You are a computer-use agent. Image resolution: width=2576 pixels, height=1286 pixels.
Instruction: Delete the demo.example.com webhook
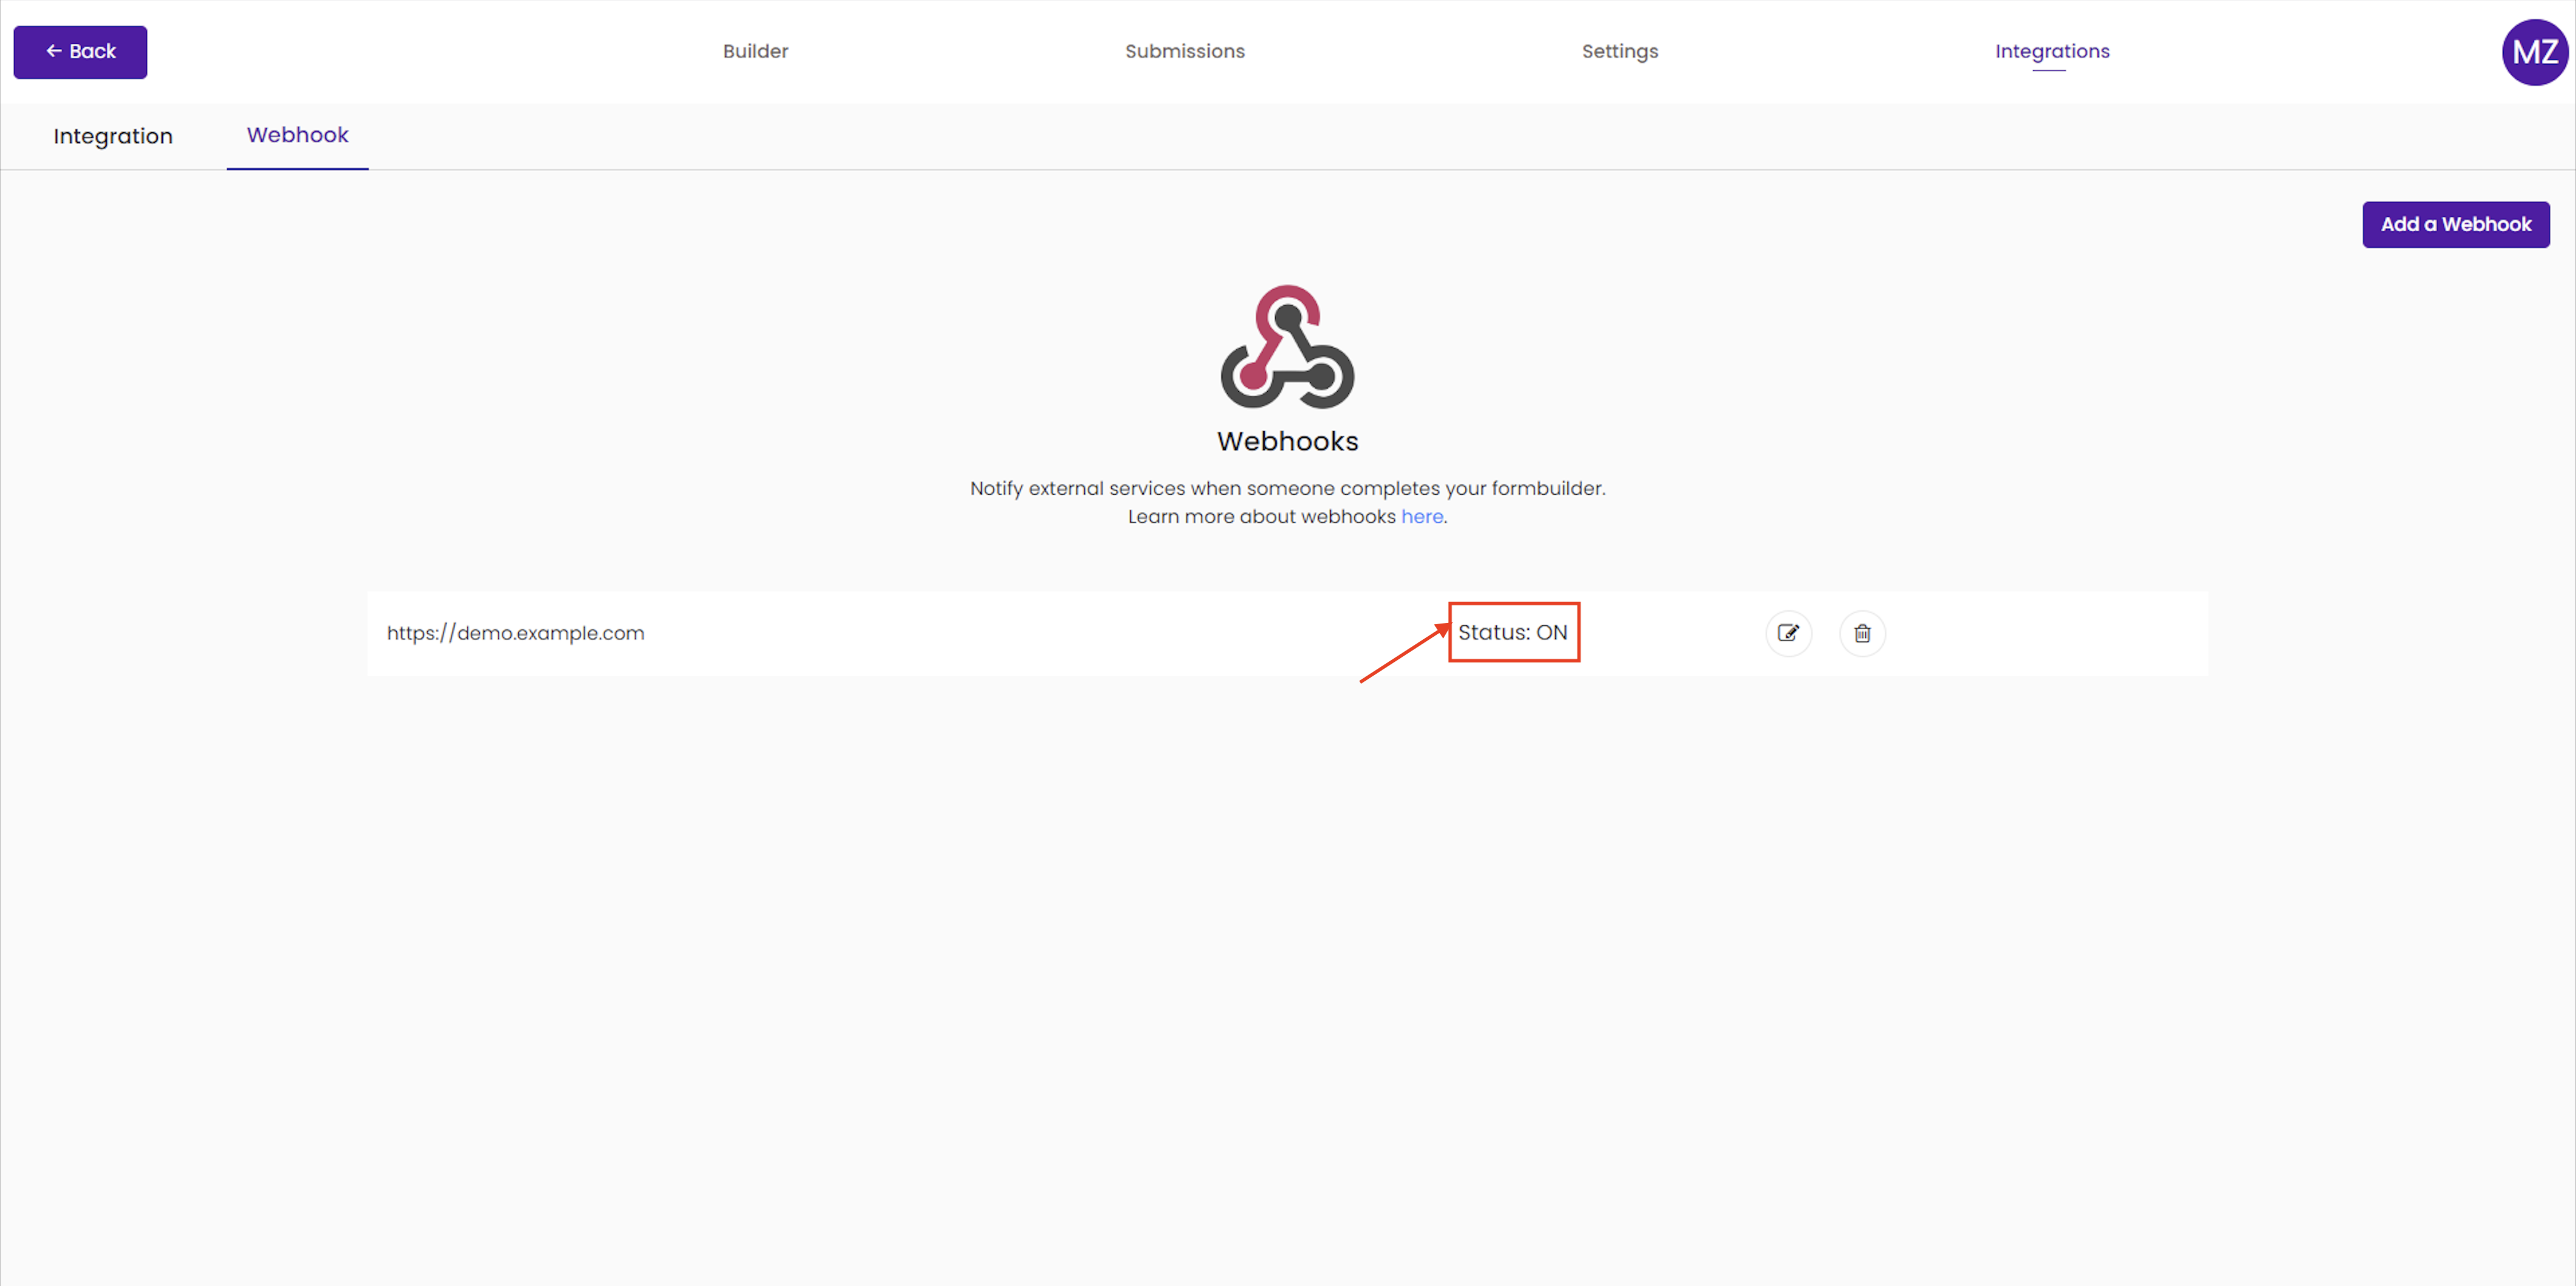(1862, 632)
